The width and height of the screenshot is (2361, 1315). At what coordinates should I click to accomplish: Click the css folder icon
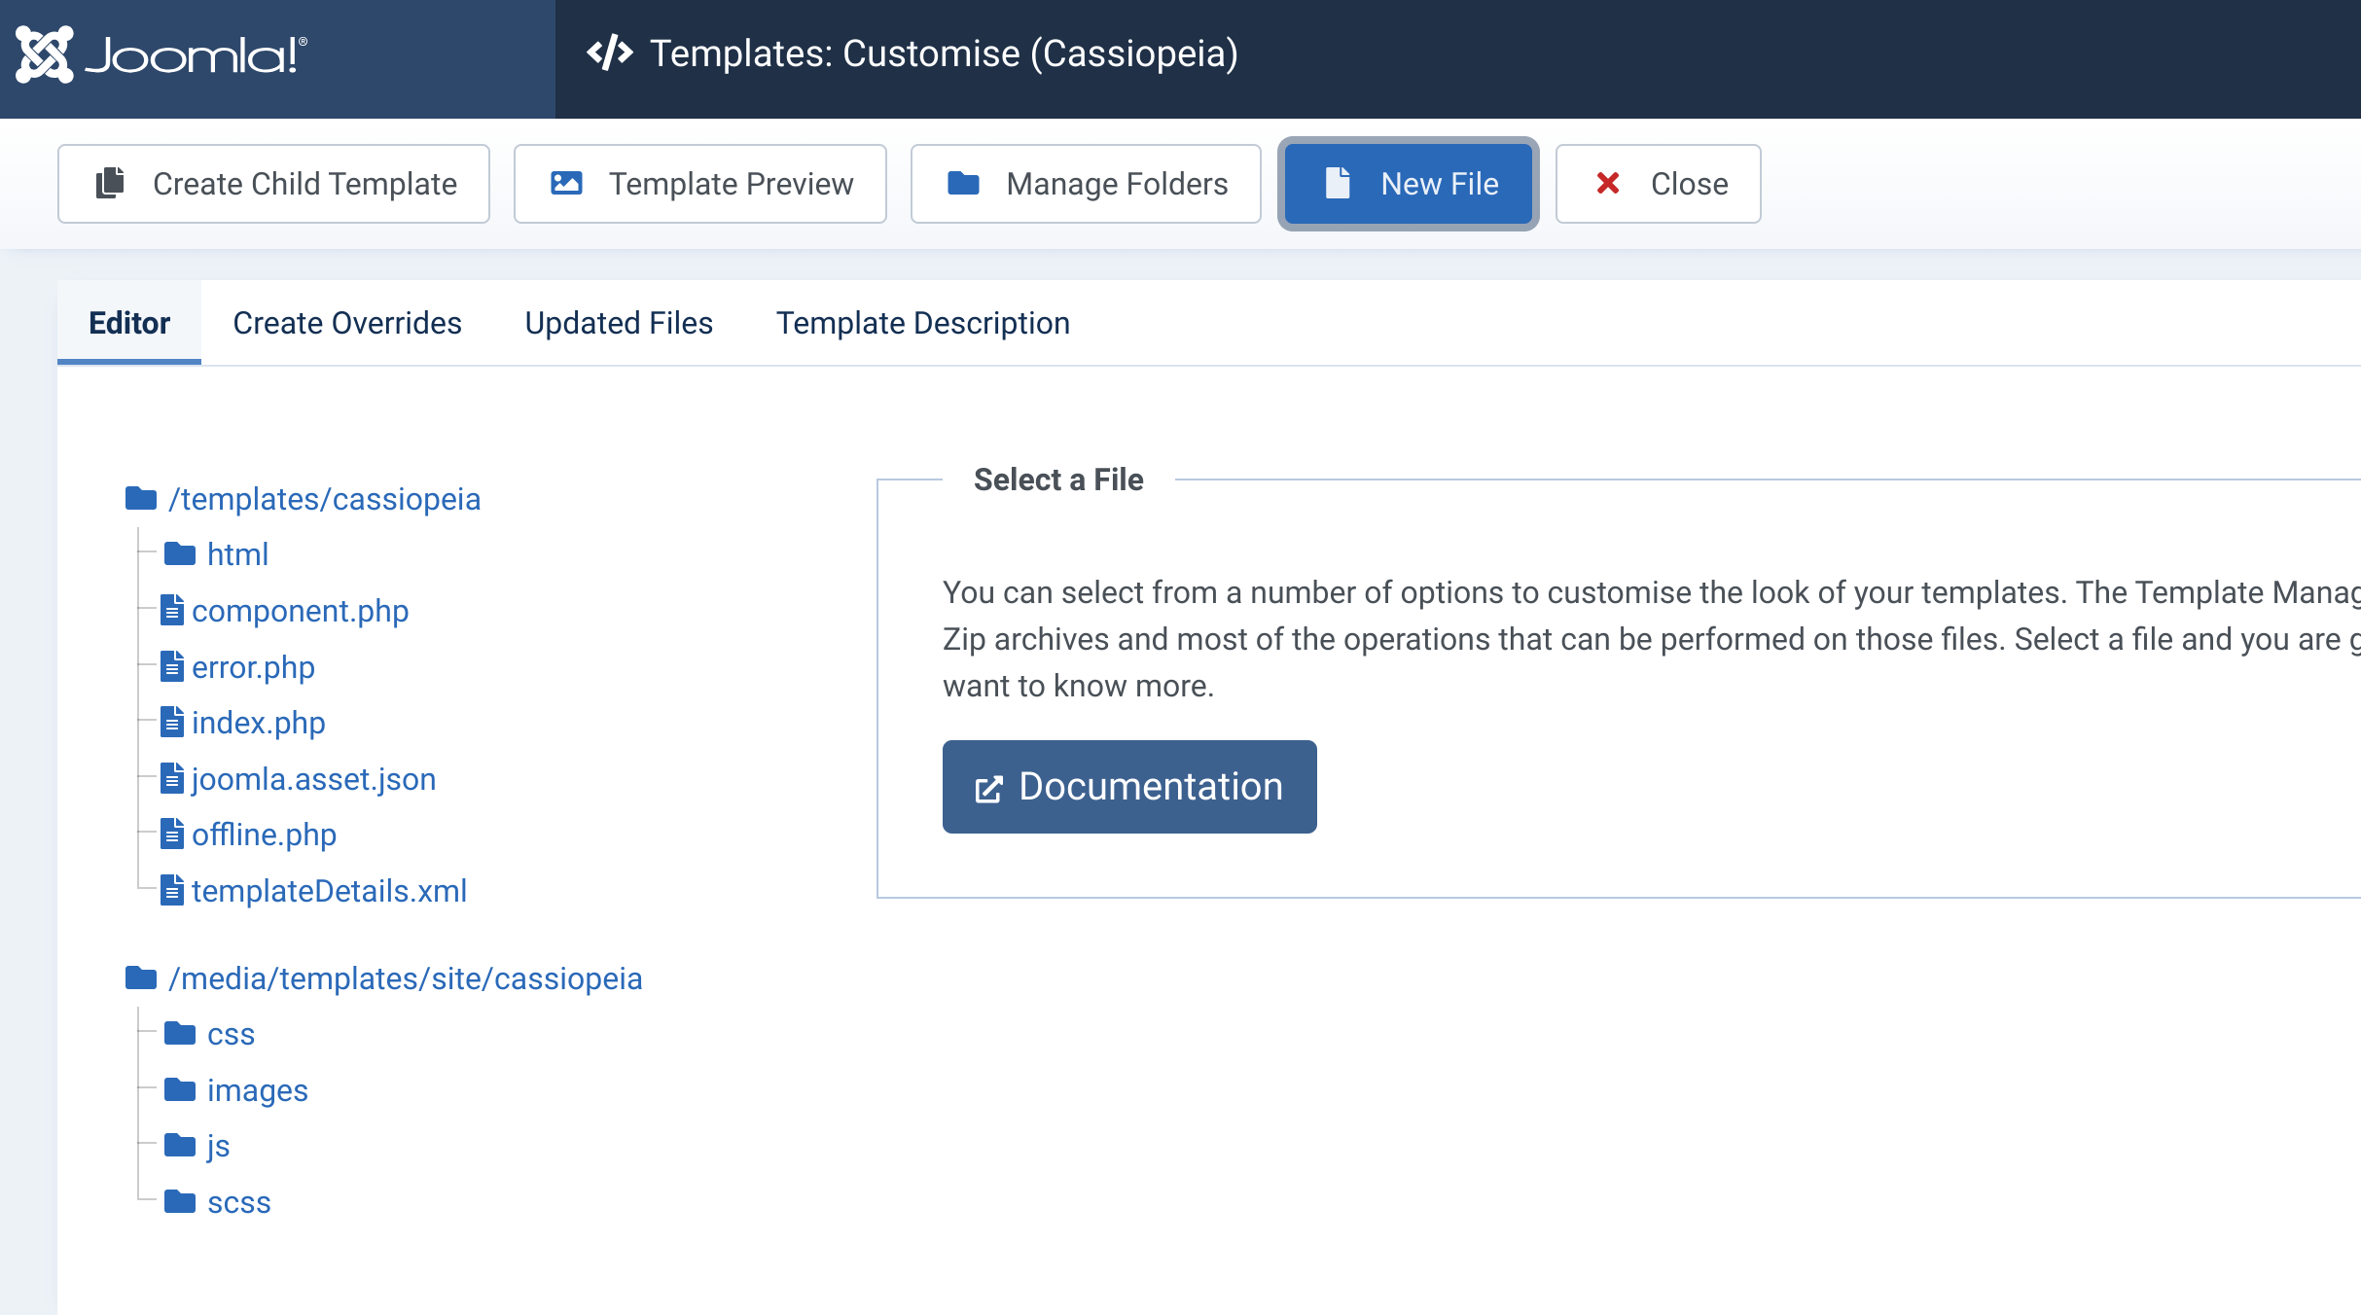click(180, 1033)
